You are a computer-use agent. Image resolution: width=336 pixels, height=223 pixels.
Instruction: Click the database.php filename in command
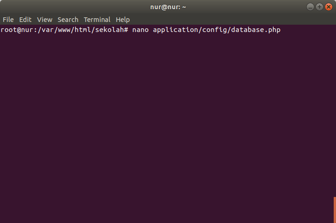click(255, 30)
